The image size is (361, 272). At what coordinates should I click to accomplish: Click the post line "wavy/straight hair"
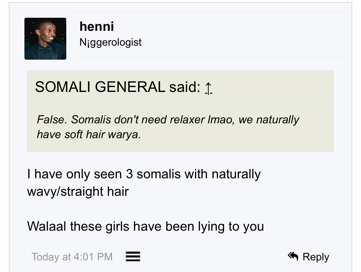(x=78, y=192)
